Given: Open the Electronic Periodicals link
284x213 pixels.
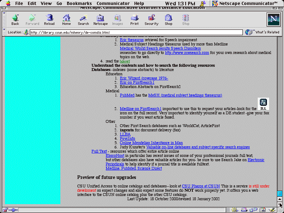Looking at the screenshot, I should click(256, 160).
